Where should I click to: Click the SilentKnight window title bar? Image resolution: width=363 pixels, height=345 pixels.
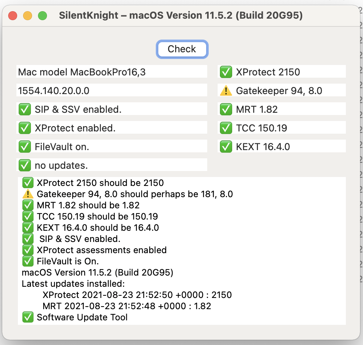click(x=181, y=16)
